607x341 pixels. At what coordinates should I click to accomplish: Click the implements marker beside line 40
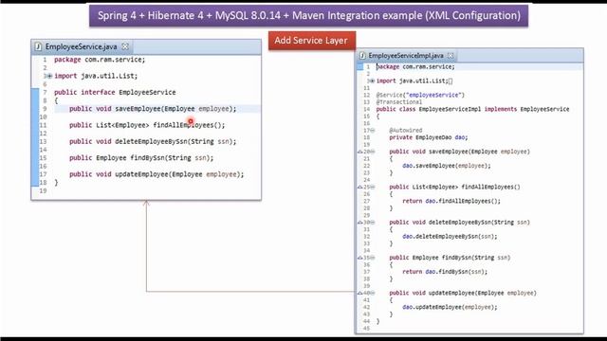[x=359, y=293]
